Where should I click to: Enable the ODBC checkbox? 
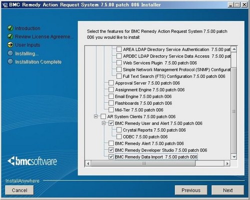coord(119,136)
